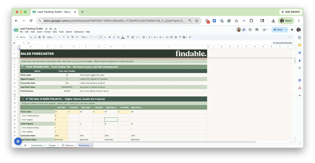This screenshot has width=315, height=163.
Task: Open the borders tool
Action: pyautogui.click(x=133, y=37)
